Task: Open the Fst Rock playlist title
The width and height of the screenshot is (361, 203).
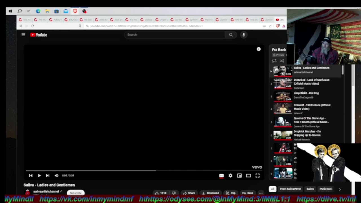Action: click(279, 50)
